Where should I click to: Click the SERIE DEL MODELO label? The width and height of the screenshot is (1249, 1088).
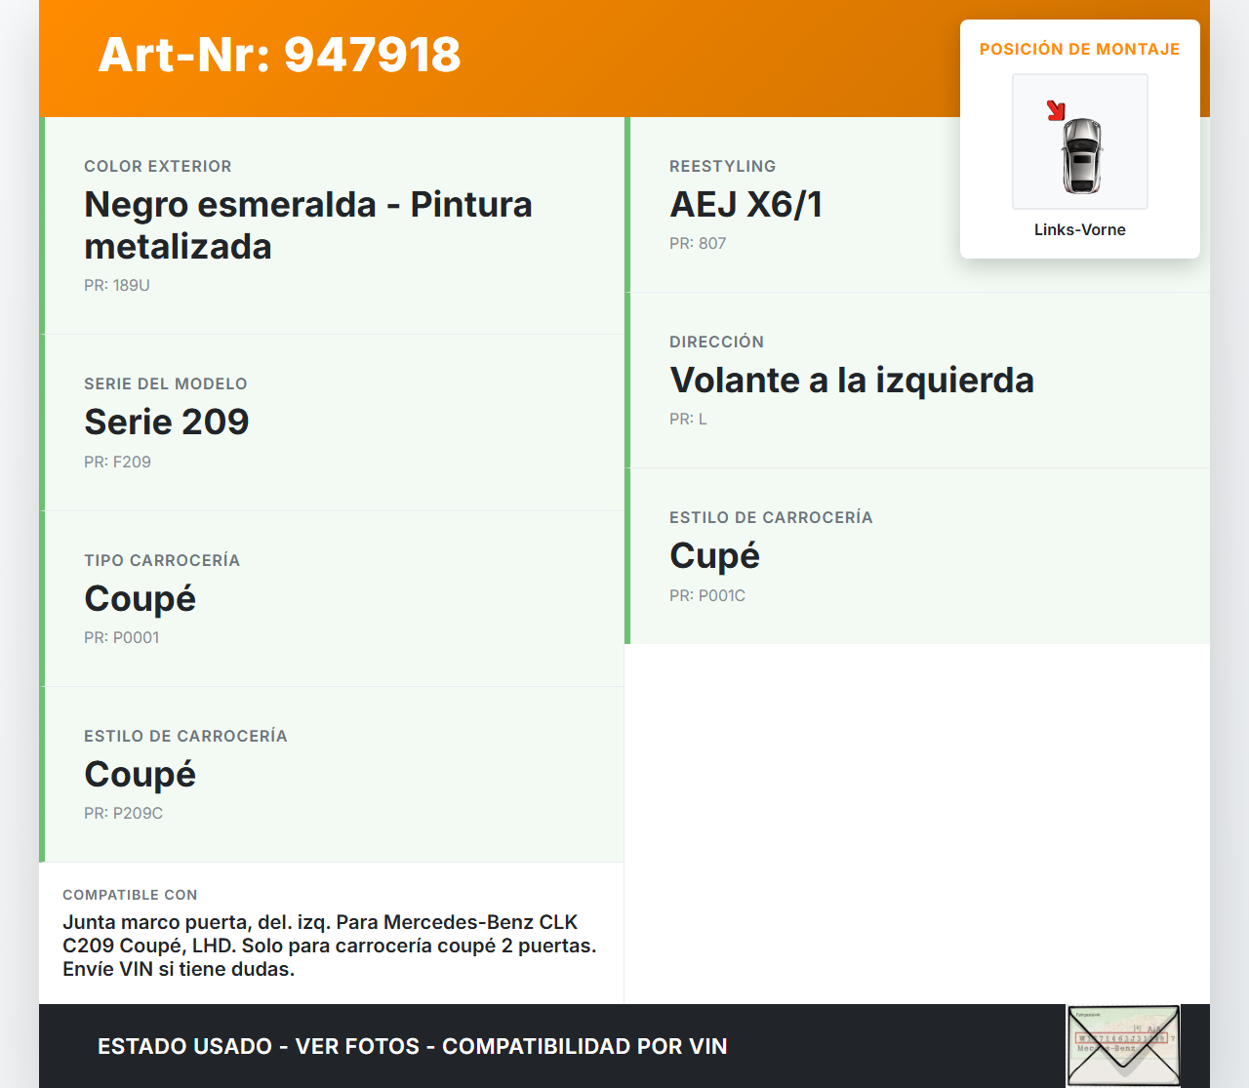click(x=166, y=384)
